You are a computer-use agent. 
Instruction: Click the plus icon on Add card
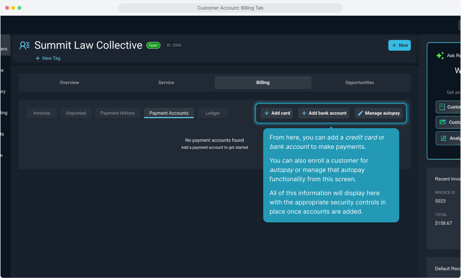(x=267, y=113)
